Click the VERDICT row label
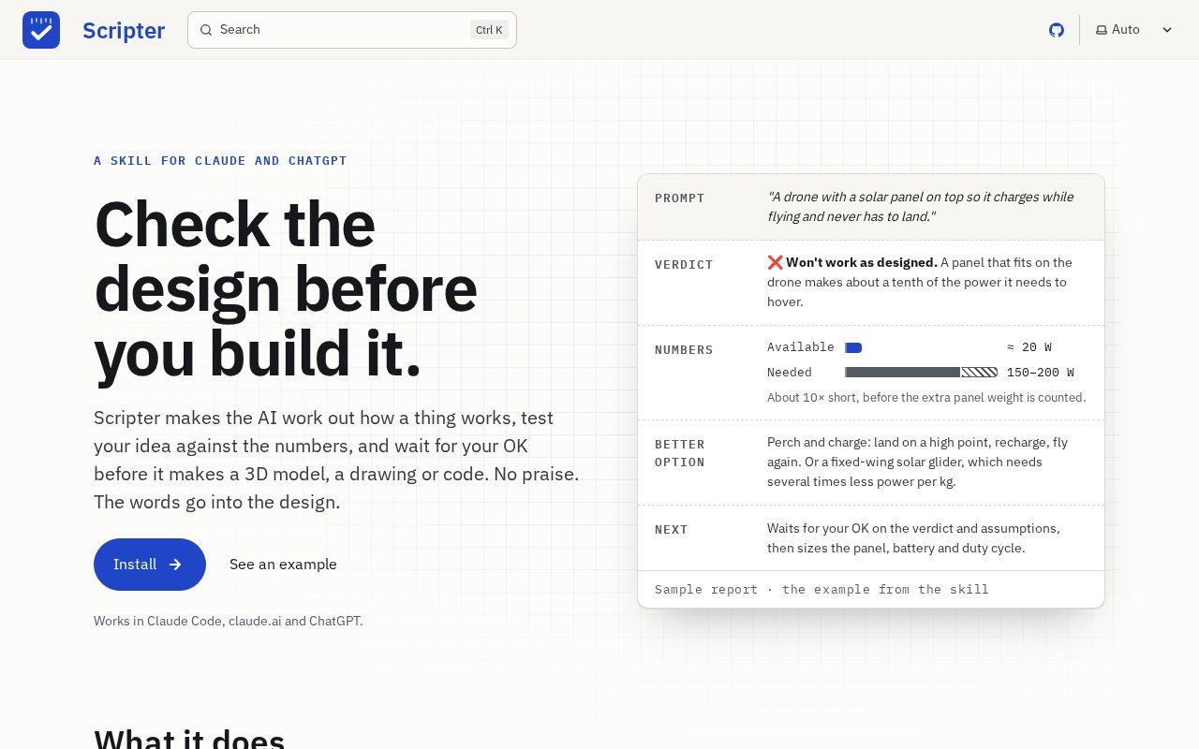This screenshot has width=1199, height=749. pyautogui.click(x=684, y=265)
